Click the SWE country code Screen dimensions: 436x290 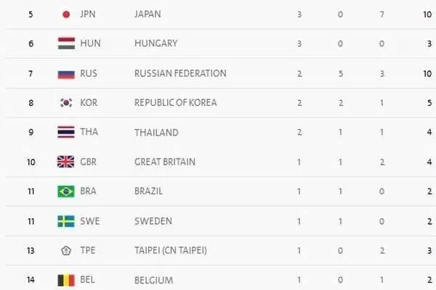tap(90, 221)
